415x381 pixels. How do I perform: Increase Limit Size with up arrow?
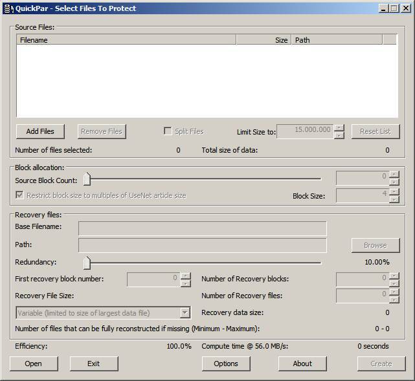pos(339,128)
